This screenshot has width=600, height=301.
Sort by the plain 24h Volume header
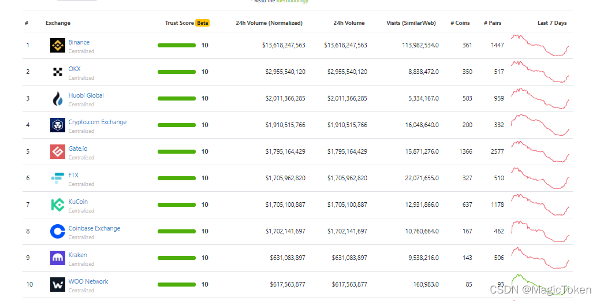(349, 23)
